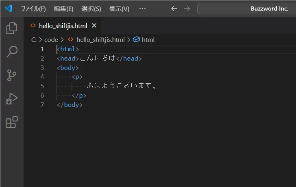The width and height of the screenshot is (296, 187).
Task: Click the opening <p> tag
Action: 77,77
